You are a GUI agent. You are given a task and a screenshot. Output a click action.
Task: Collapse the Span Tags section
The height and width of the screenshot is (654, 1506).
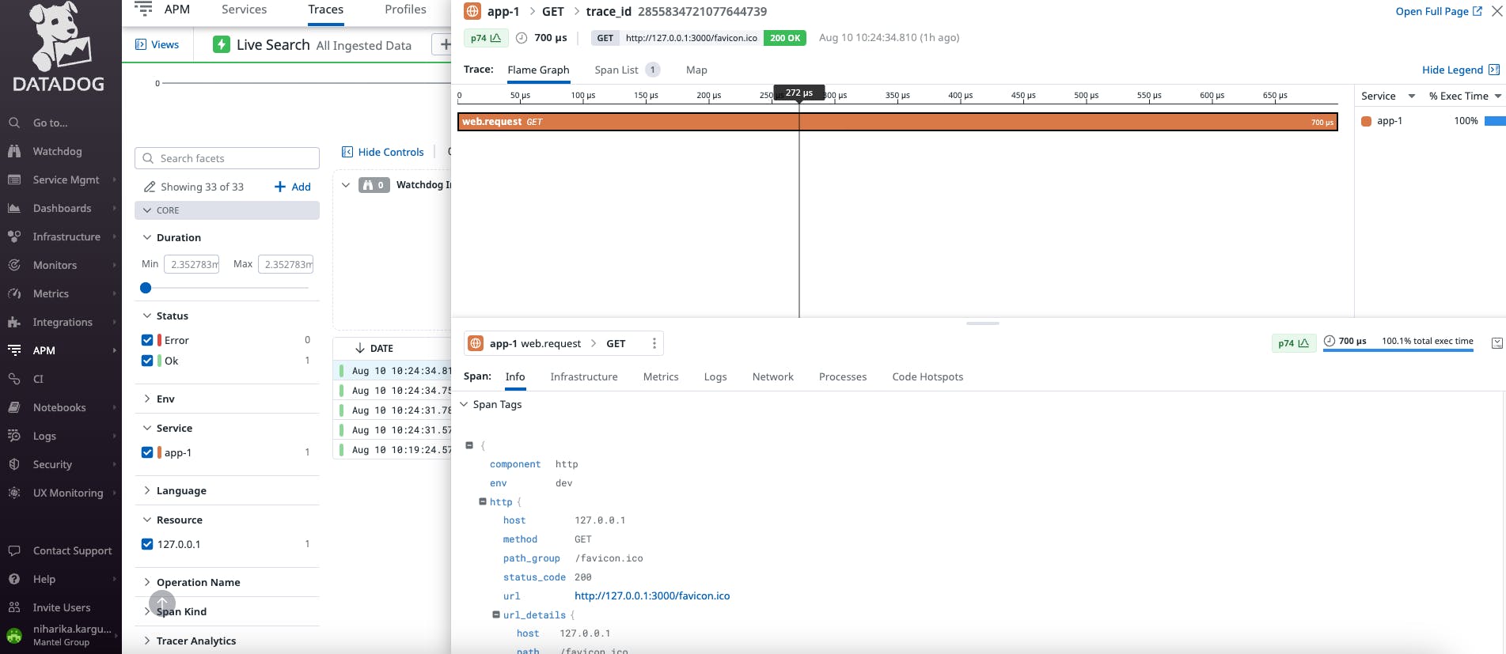click(464, 404)
